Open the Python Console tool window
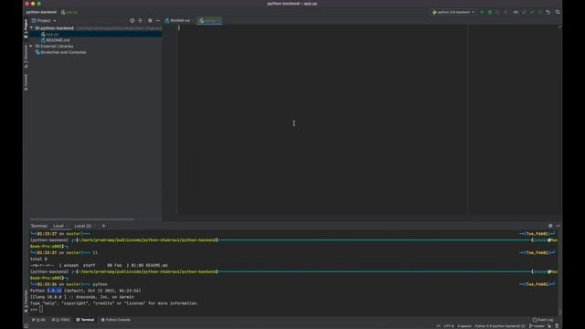The image size is (585, 329). coord(116,320)
